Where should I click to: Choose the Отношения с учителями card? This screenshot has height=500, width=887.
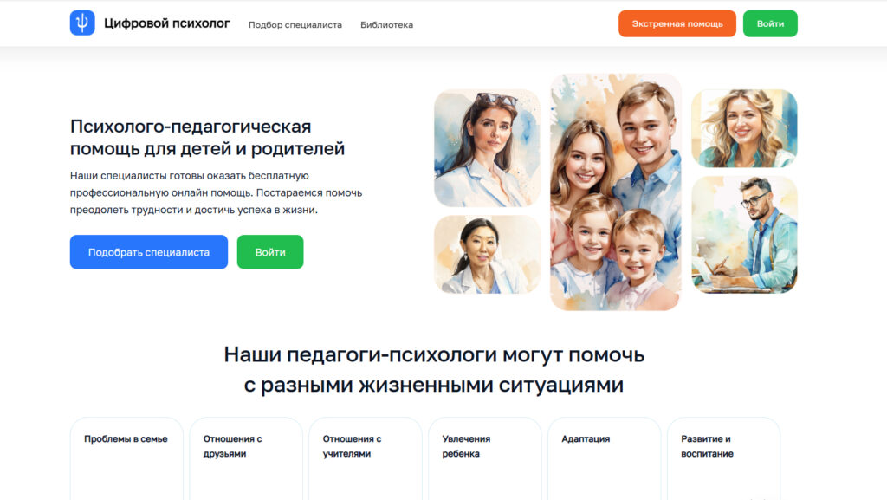pos(366,458)
